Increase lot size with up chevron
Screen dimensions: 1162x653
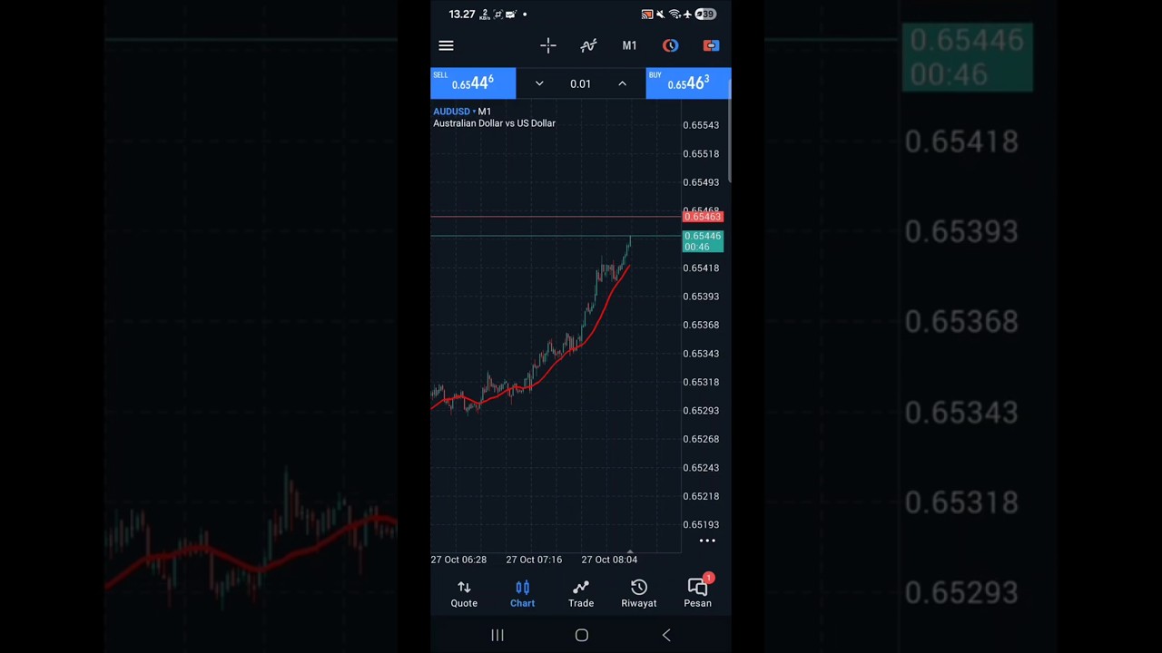click(x=622, y=83)
